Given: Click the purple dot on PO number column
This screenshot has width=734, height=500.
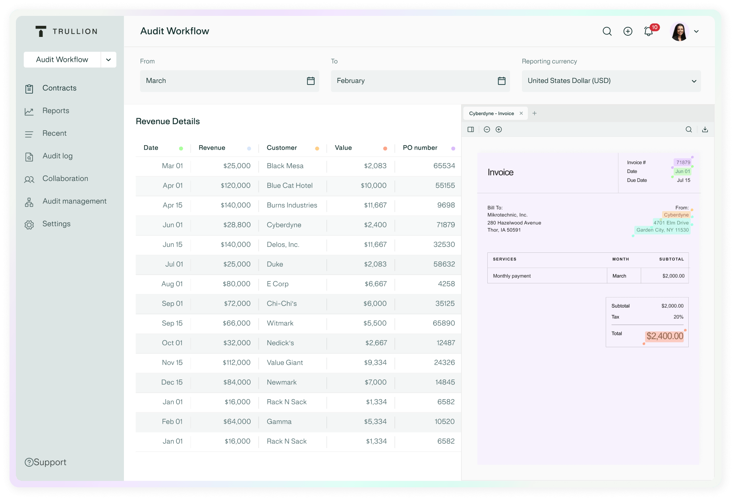Looking at the screenshot, I should pos(453,148).
